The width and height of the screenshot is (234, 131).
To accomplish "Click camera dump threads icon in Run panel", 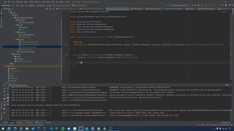I will click(x=4, y=99).
